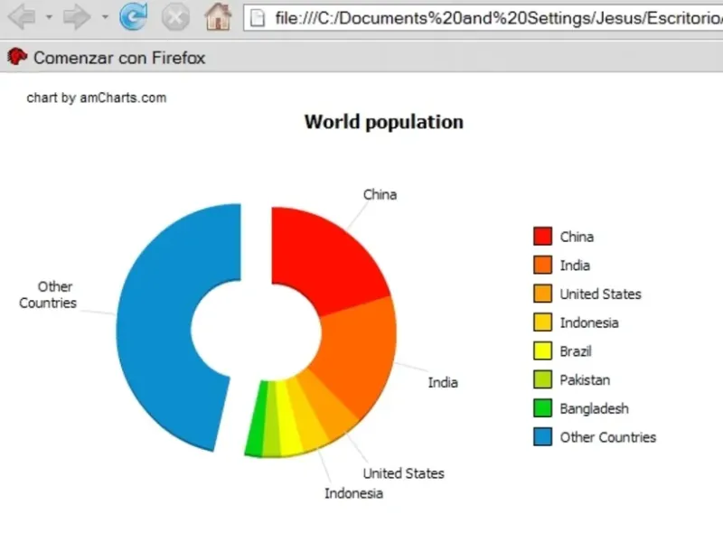Click the orange India legend swatch

click(x=543, y=265)
